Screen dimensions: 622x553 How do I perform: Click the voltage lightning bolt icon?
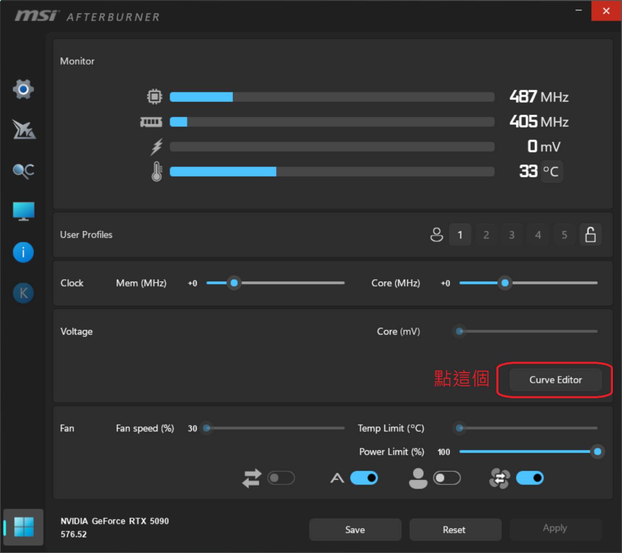tap(156, 146)
